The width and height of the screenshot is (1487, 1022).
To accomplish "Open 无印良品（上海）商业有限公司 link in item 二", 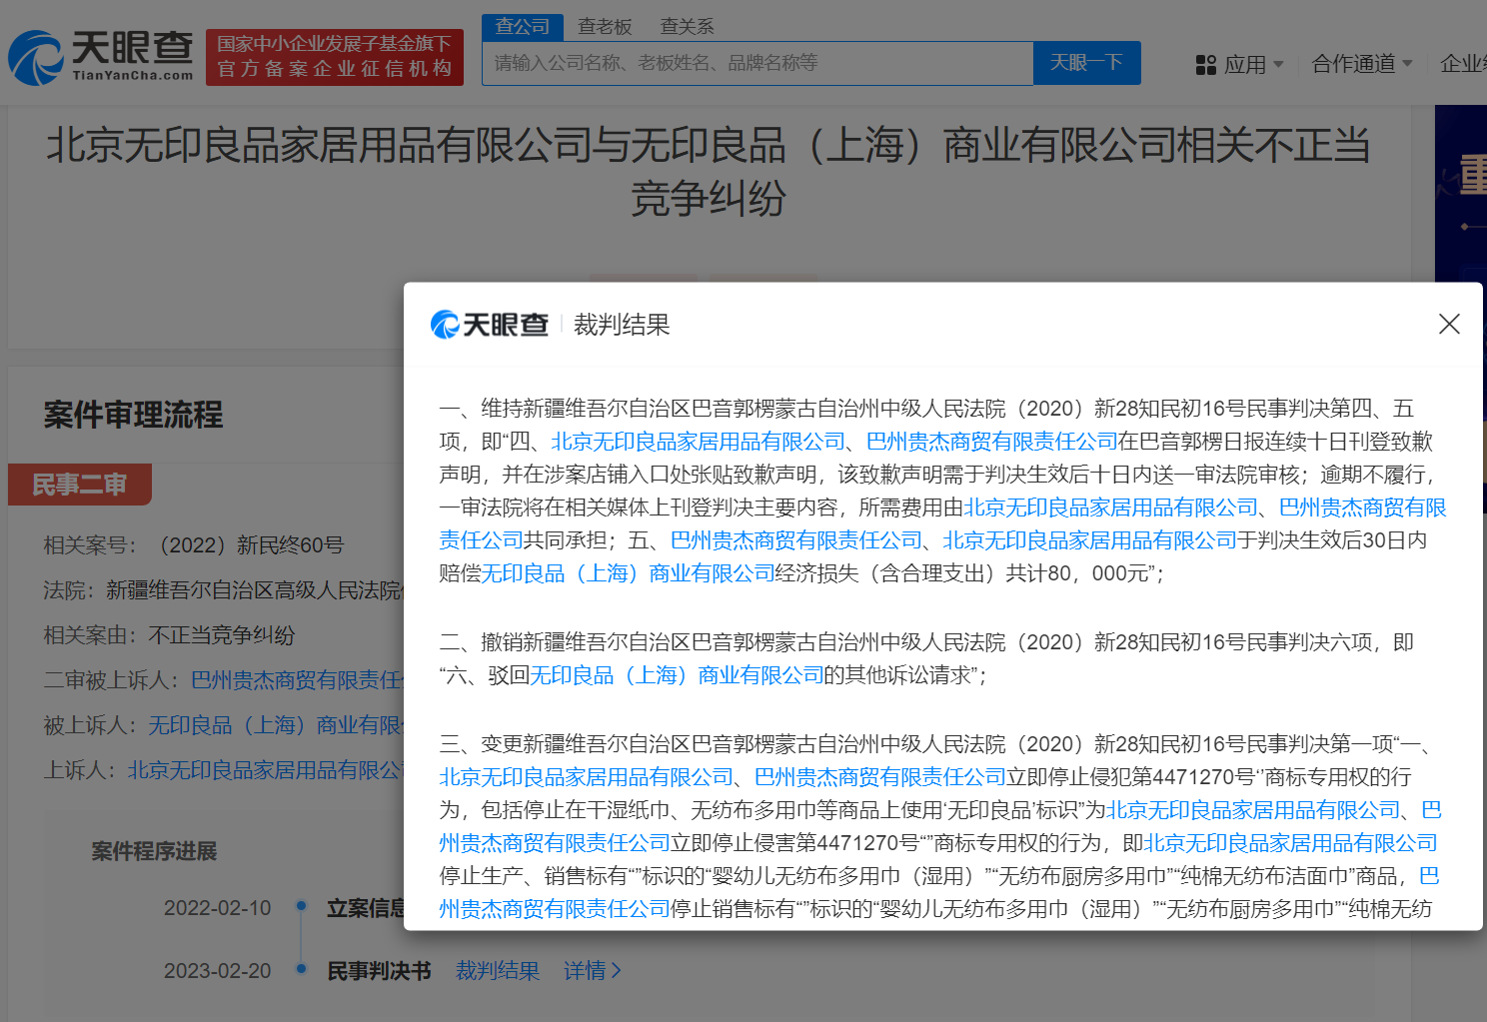I will (677, 675).
